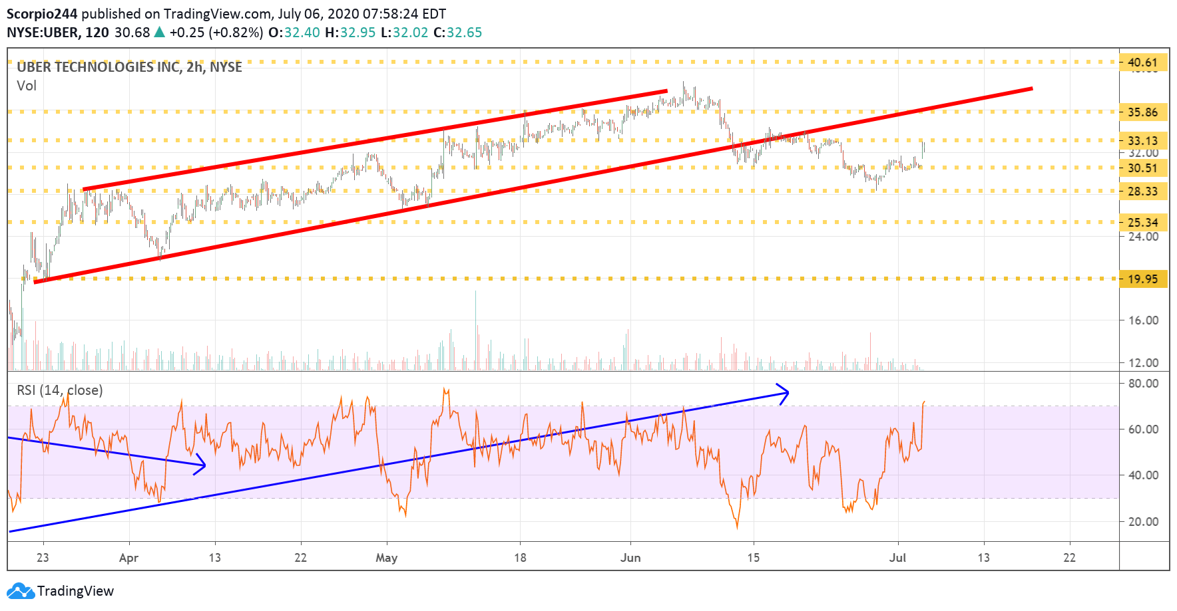Click the 35.86 price level label
Image resolution: width=1177 pixels, height=611 pixels.
tap(1143, 112)
